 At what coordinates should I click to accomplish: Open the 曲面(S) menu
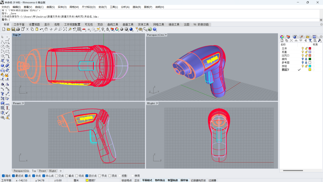tap(51, 7)
